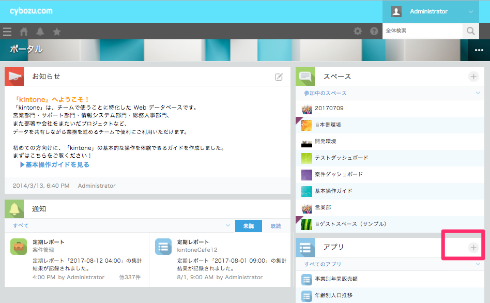The image size is (490, 303).
Task: Edit the お知らせ announcement pencil icon
Action: (x=279, y=77)
